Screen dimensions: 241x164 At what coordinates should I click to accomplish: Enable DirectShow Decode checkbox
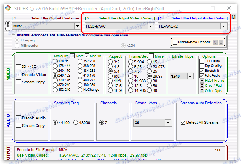point(175,42)
